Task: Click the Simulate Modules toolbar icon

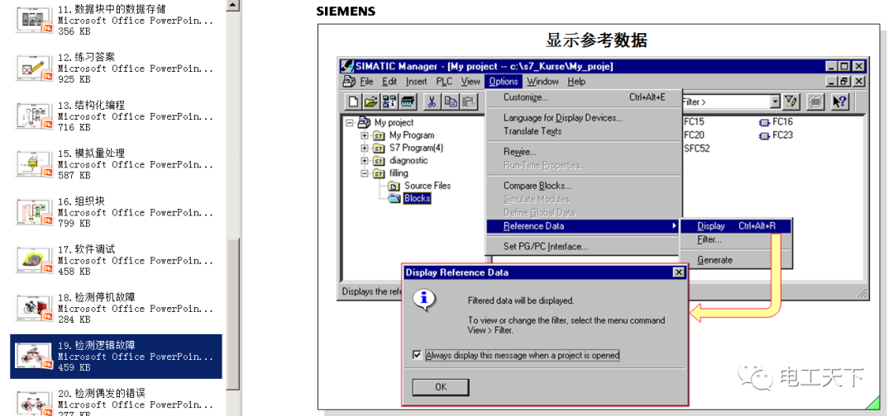Action: [816, 102]
